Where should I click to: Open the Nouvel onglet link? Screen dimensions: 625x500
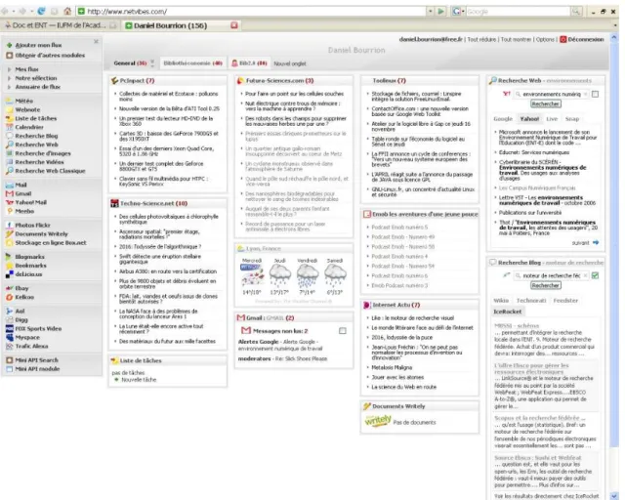point(290,63)
